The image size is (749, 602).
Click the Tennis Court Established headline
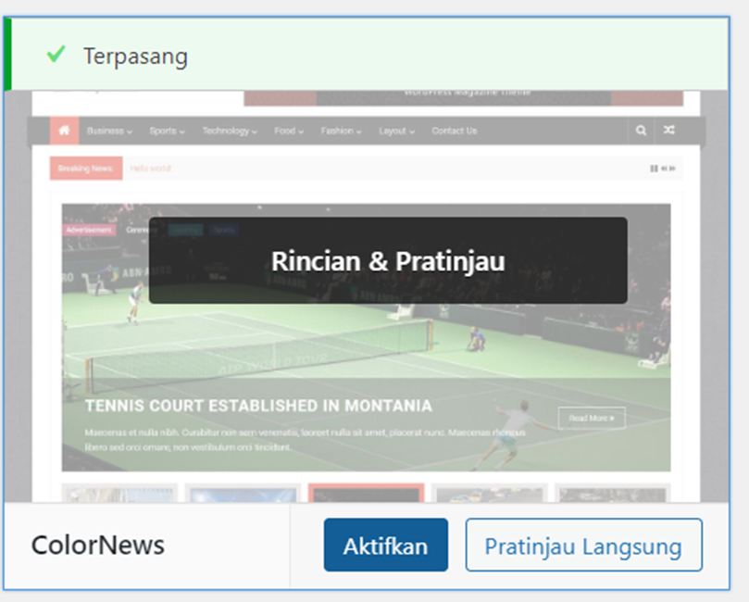(x=257, y=406)
